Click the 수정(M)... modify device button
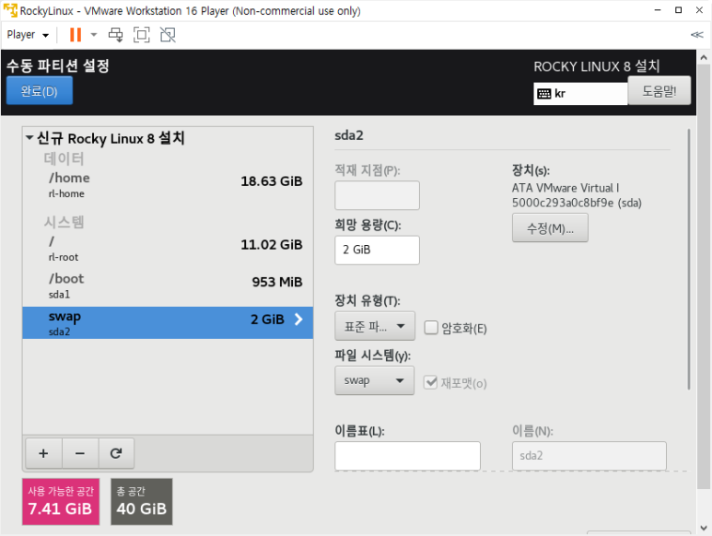Screen dimensions: 712x536 pos(550,227)
